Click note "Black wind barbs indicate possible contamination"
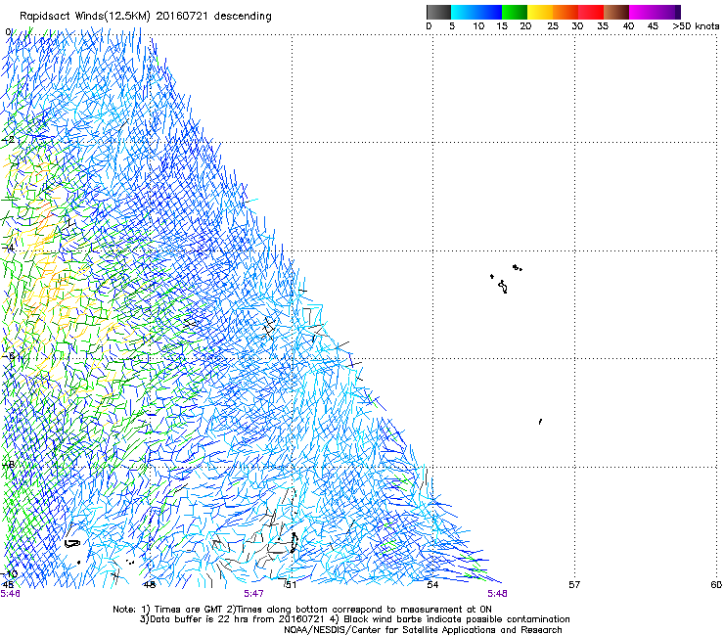This screenshot has height=636, width=724. coord(457,619)
